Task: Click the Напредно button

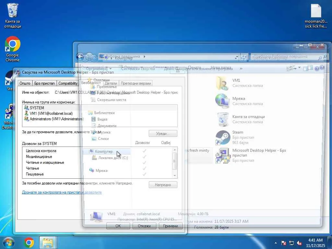Action: click(163, 184)
